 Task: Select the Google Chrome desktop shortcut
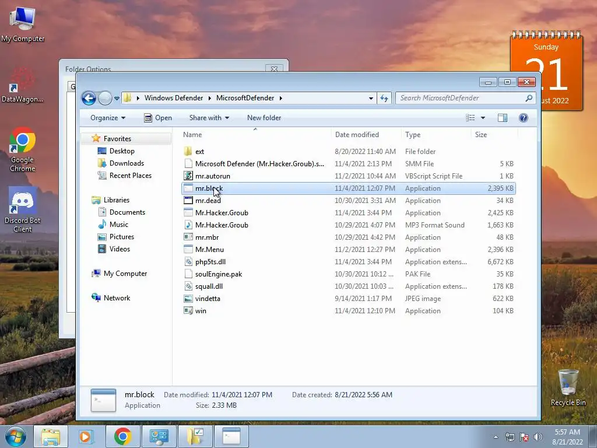tap(23, 150)
